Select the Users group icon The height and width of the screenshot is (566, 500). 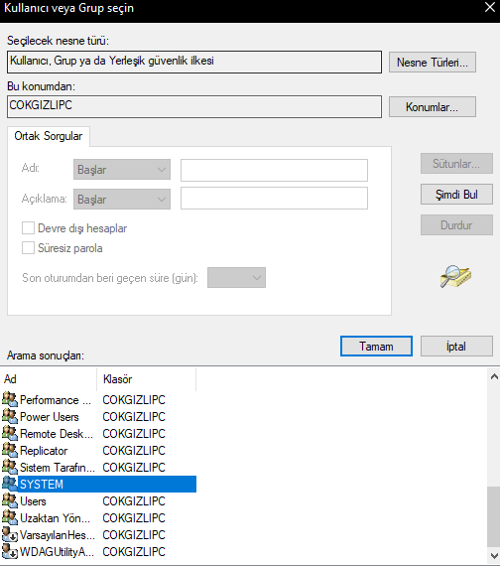pos(10,500)
